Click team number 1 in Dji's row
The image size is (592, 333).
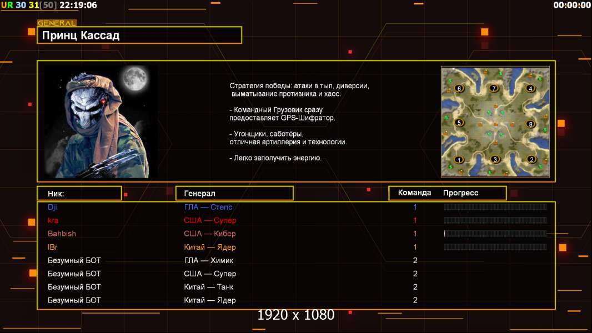click(x=415, y=207)
